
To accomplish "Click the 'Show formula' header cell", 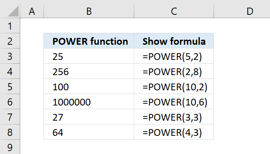I will click(x=174, y=41).
